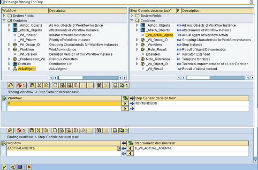Click the Workflow field containing X
Image resolution: width=258 pixels, height=170 pixels.
[64, 103]
